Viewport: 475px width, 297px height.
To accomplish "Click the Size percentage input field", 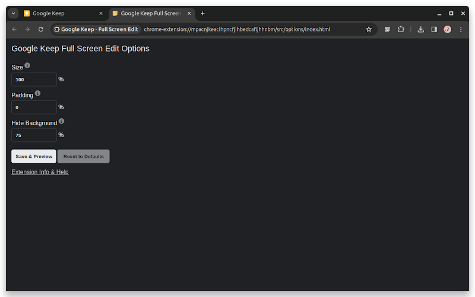I will tap(34, 80).
